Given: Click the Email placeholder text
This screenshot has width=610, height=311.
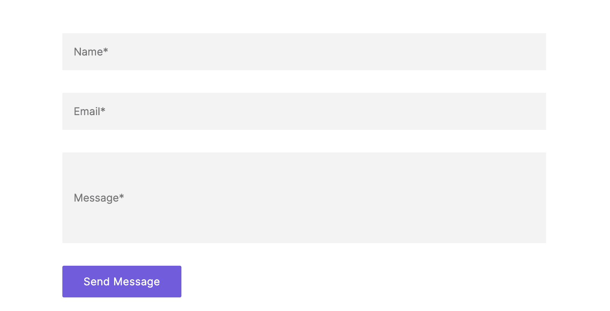Looking at the screenshot, I should point(89,111).
